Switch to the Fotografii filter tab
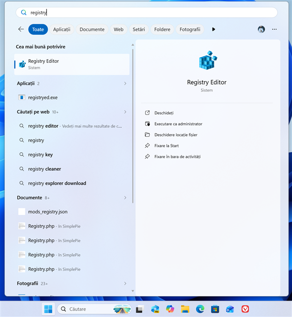 190,29
